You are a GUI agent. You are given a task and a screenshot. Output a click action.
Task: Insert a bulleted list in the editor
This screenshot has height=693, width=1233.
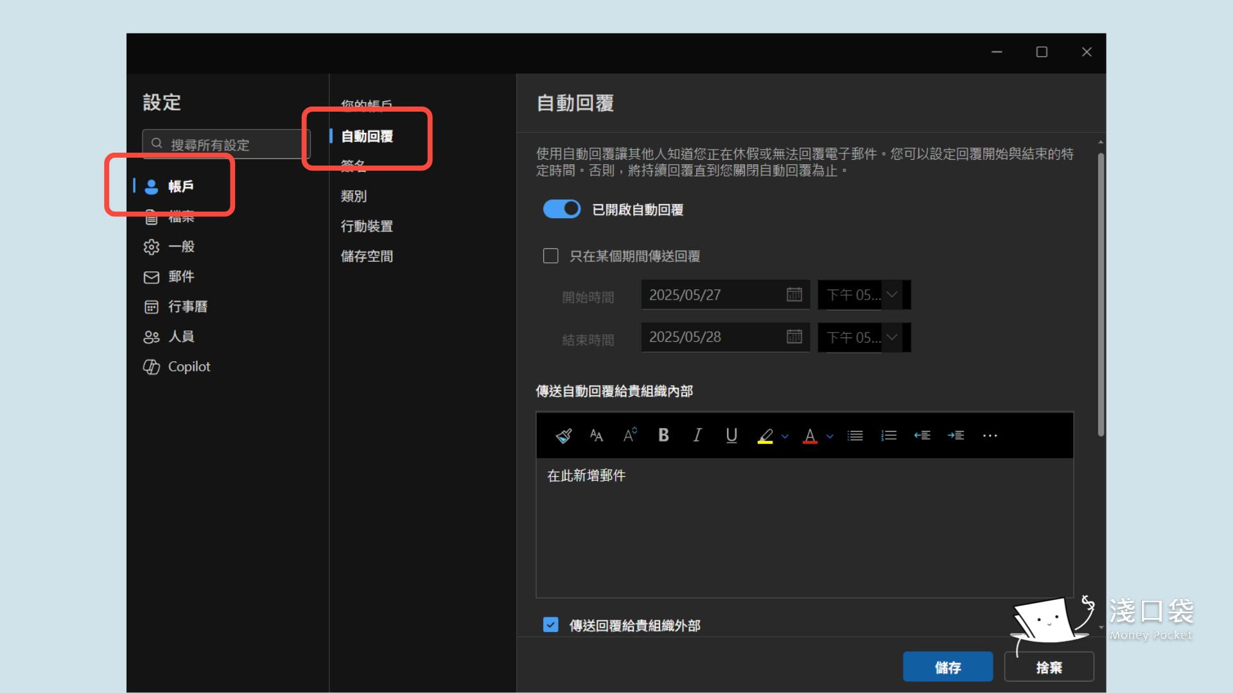(855, 435)
